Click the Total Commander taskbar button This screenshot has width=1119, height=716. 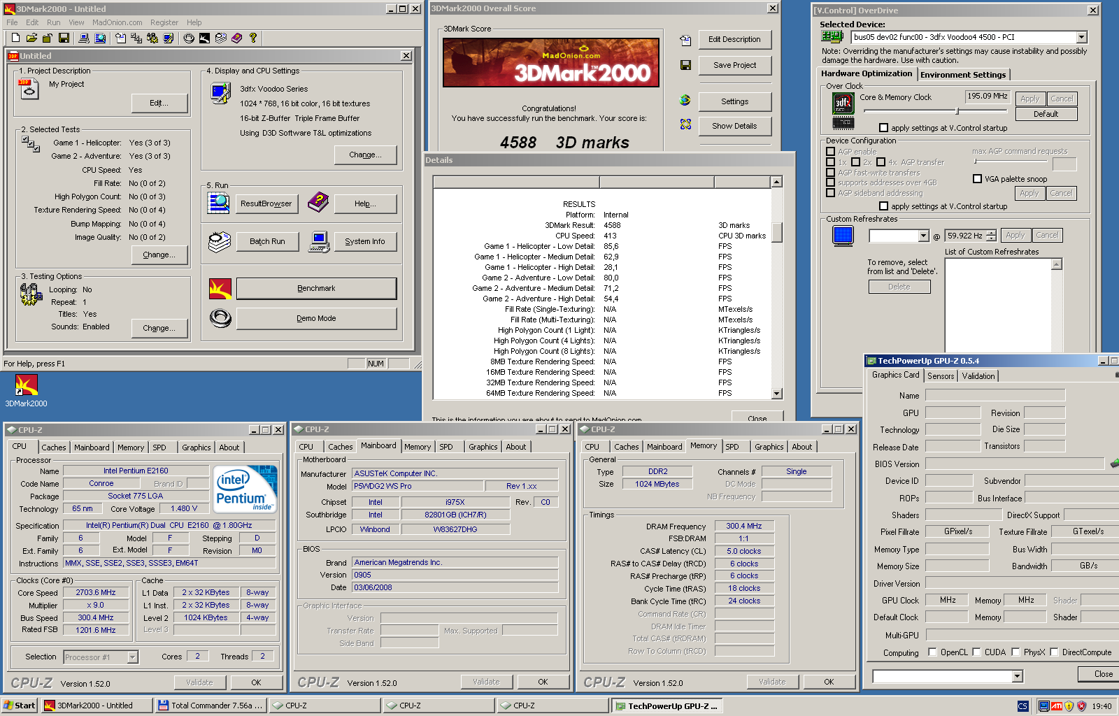click(x=210, y=706)
